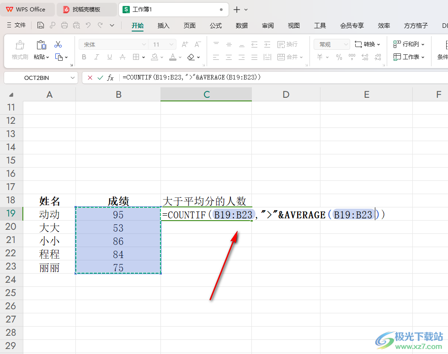Toggle align left horizontally

[x=216, y=57]
